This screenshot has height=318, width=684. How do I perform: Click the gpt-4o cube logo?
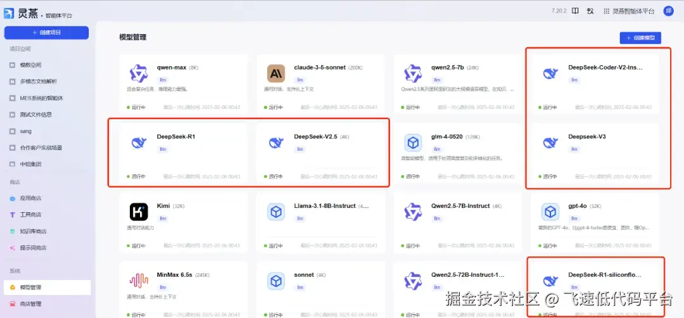coord(550,212)
